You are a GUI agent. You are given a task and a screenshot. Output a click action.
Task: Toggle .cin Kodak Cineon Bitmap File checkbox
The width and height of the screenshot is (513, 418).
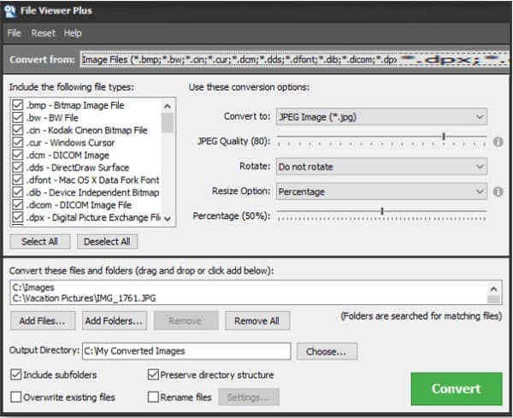[x=18, y=130]
